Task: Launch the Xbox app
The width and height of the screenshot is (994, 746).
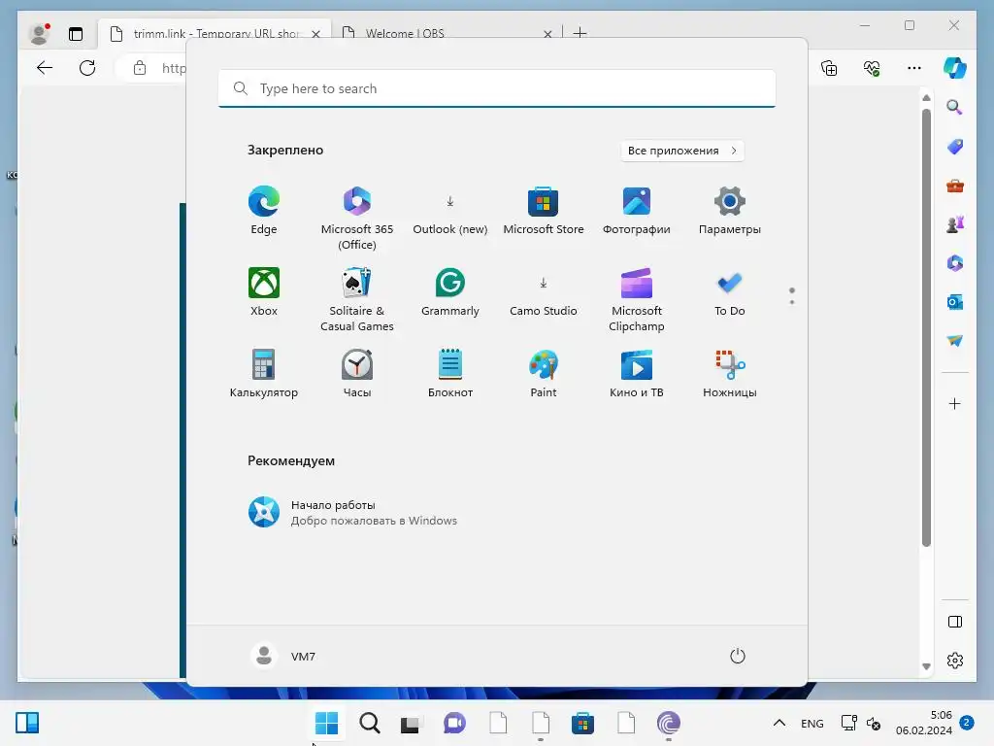Action: click(x=264, y=292)
